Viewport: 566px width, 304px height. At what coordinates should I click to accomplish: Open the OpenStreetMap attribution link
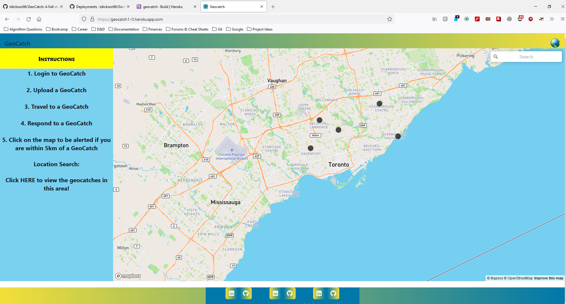(x=518, y=278)
